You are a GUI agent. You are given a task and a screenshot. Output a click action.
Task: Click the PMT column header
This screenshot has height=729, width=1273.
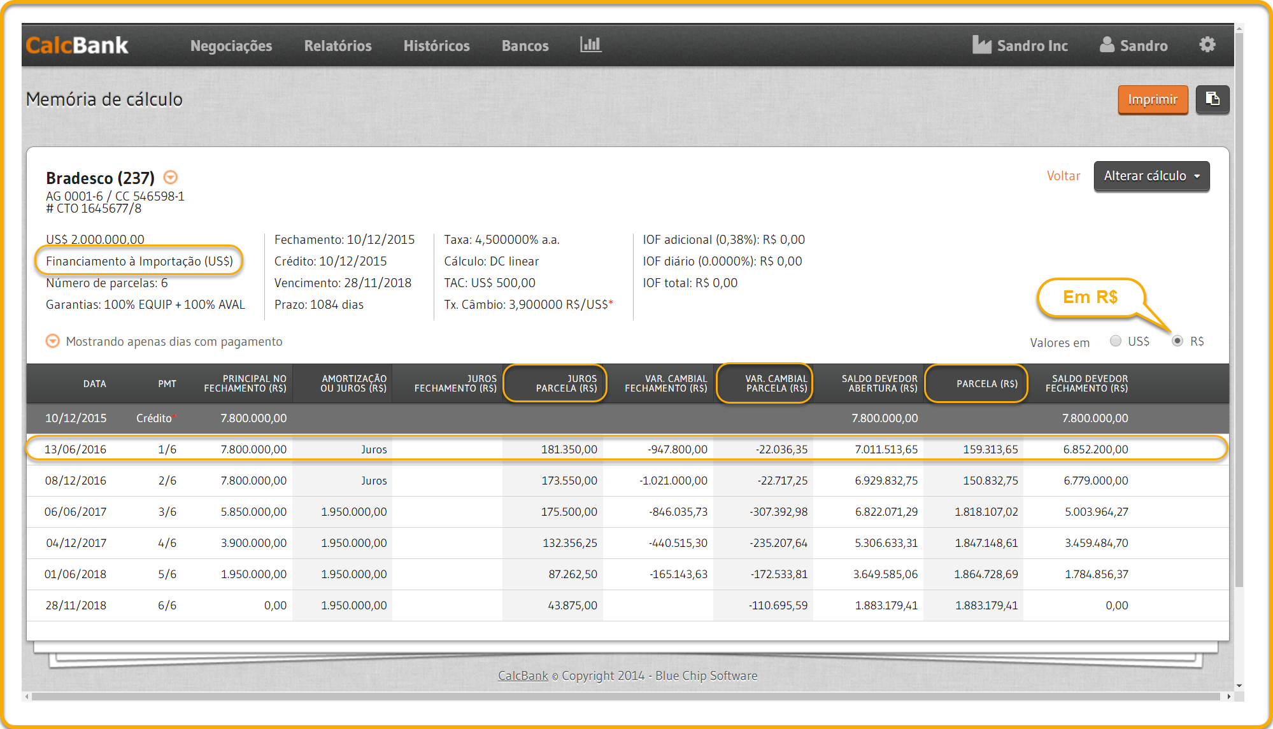coord(167,383)
